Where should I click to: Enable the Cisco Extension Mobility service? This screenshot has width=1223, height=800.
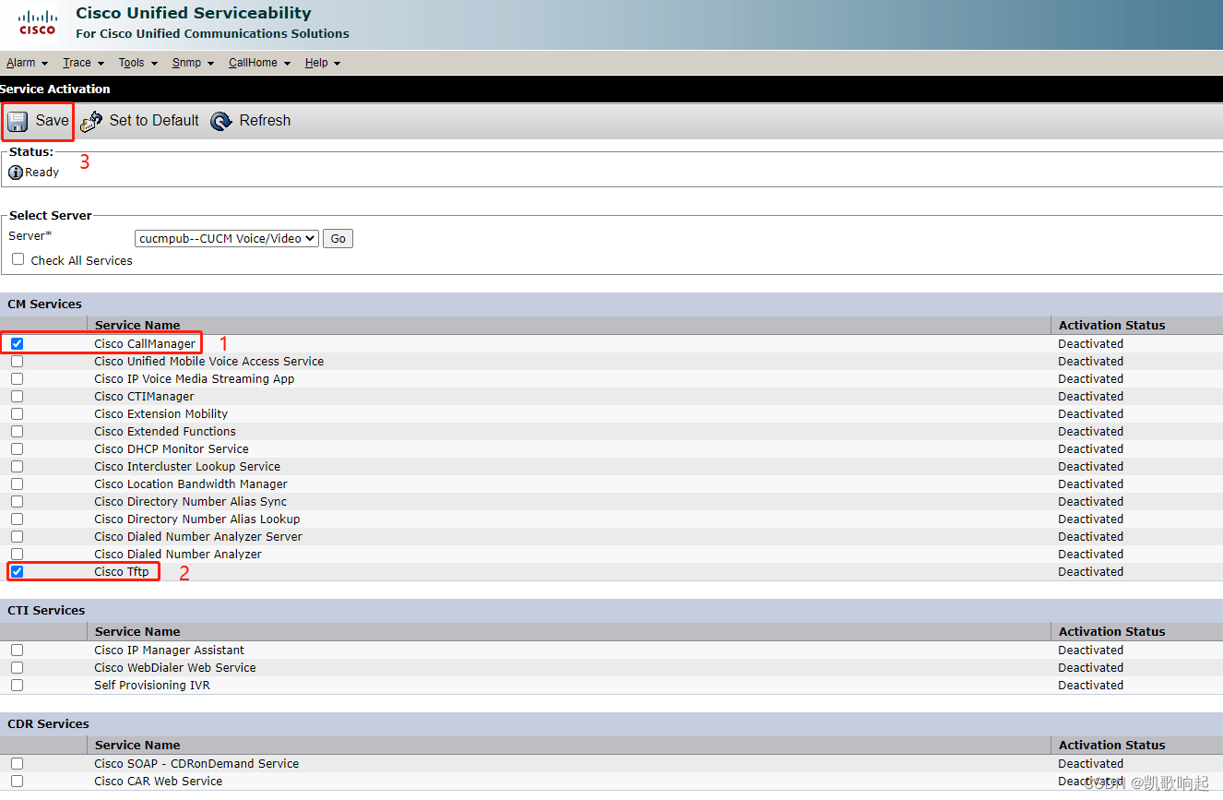click(x=17, y=413)
